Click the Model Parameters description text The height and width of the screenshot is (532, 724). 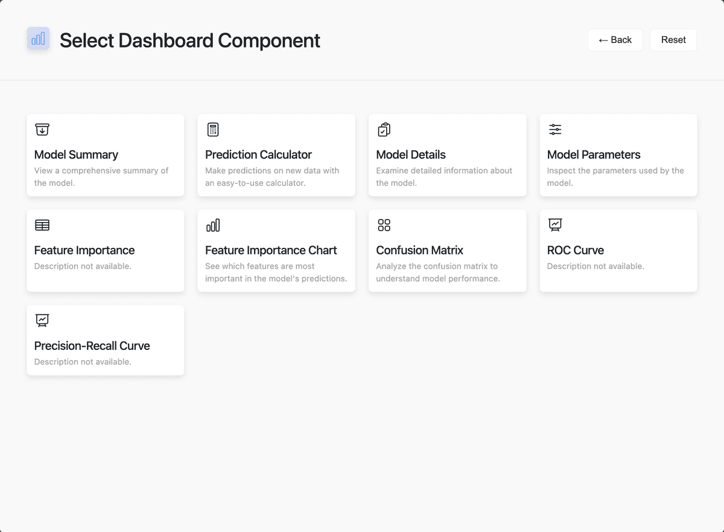(x=615, y=177)
